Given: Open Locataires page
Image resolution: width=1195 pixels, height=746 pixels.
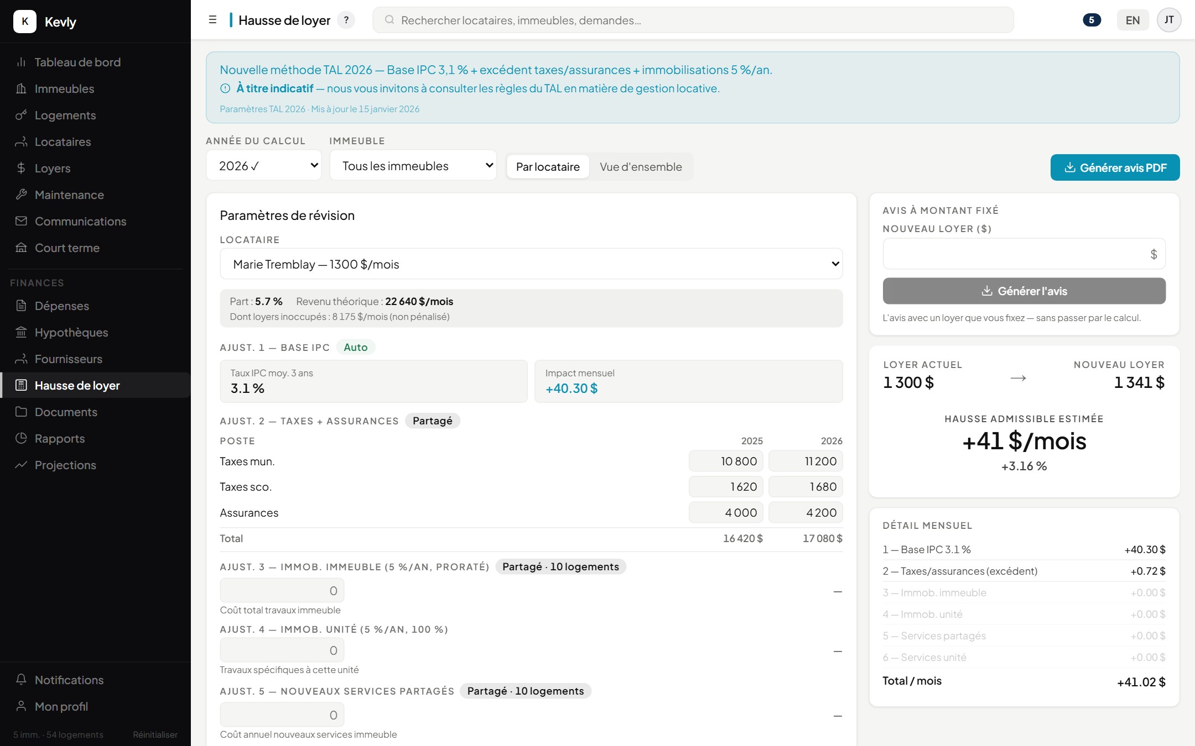Looking at the screenshot, I should [x=95, y=141].
